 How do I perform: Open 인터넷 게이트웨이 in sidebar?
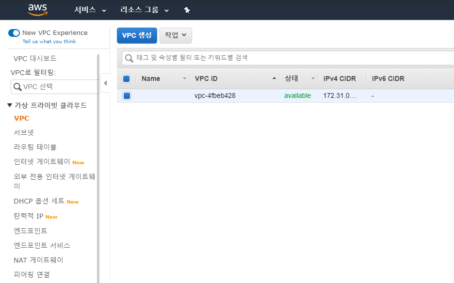(x=42, y=161)
